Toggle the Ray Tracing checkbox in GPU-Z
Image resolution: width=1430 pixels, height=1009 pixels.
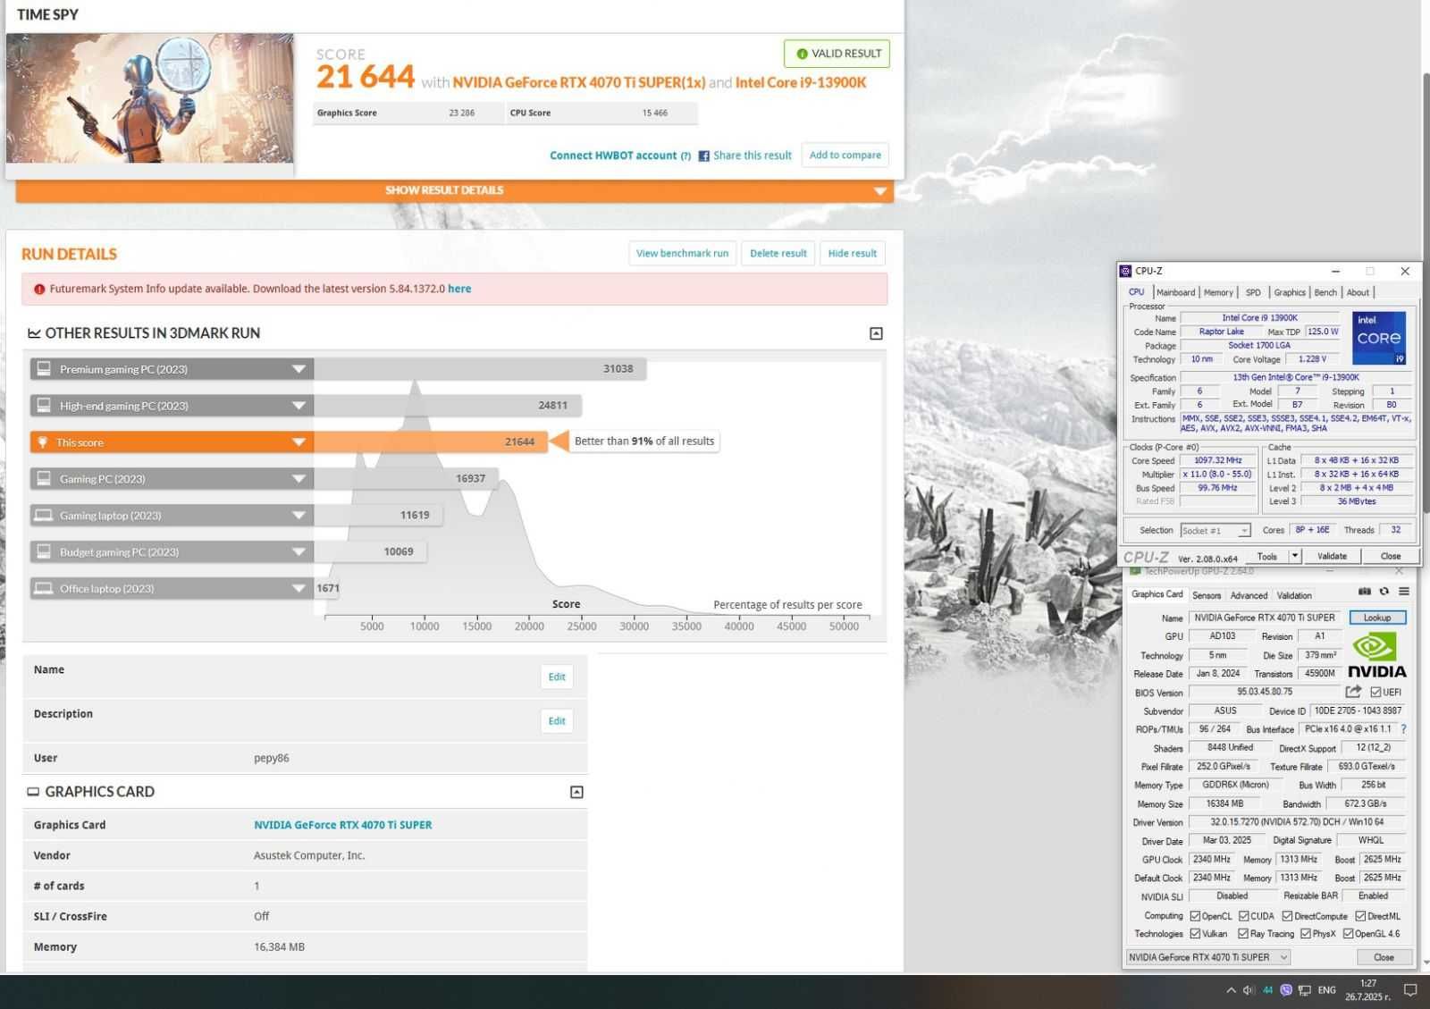click(1243, 934)
